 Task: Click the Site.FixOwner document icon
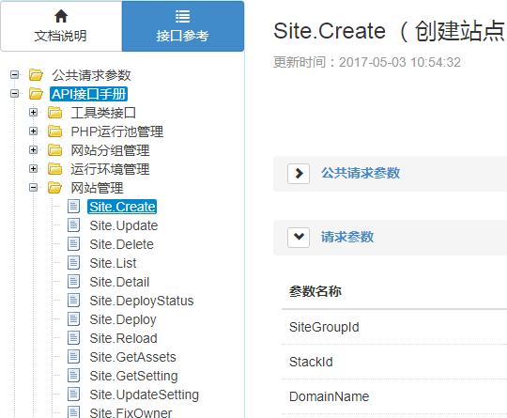[x=73, y=411]
